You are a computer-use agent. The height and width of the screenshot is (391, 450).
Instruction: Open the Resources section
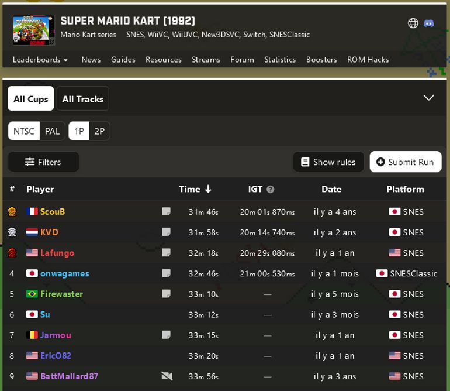coord(164,60)
